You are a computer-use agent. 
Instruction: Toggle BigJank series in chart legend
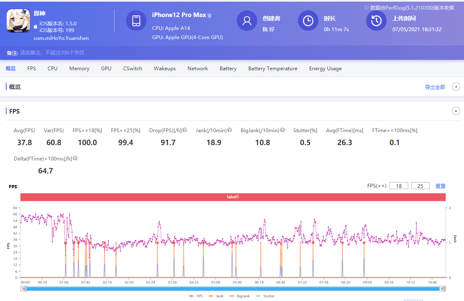pos(240,296)
